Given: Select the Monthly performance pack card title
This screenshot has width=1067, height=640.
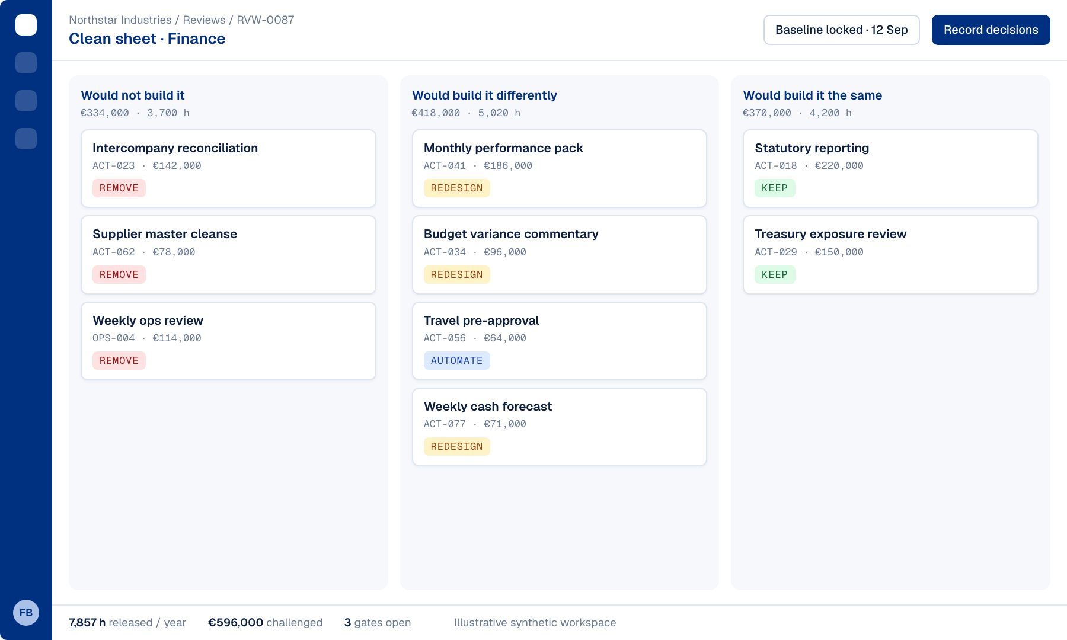Looking at the screenshot, I should pyautogui.click(x=503, y=148).
